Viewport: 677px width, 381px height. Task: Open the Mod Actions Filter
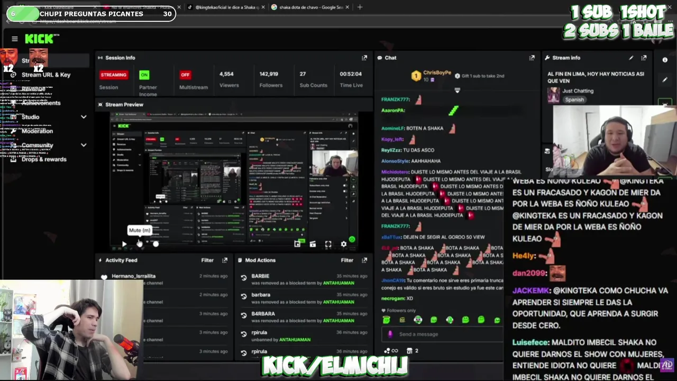coord(347,260)
